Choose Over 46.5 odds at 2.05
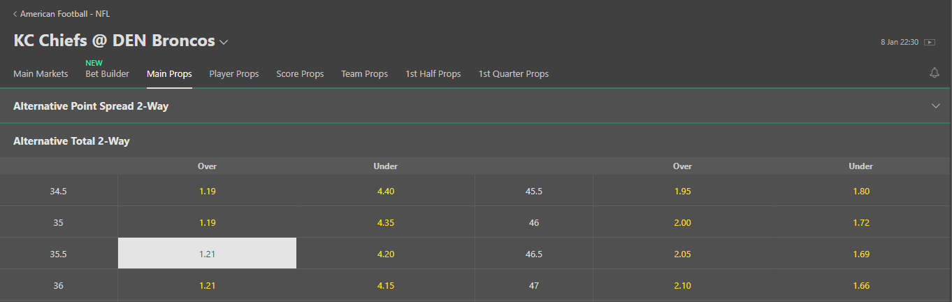The image size is (952, 302). pos(682,253)
